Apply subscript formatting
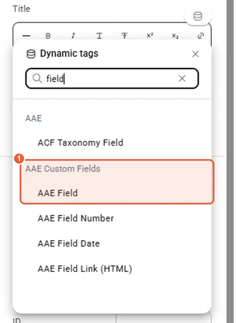The height and width of the screenshot is (323, 236). (175, 36)
